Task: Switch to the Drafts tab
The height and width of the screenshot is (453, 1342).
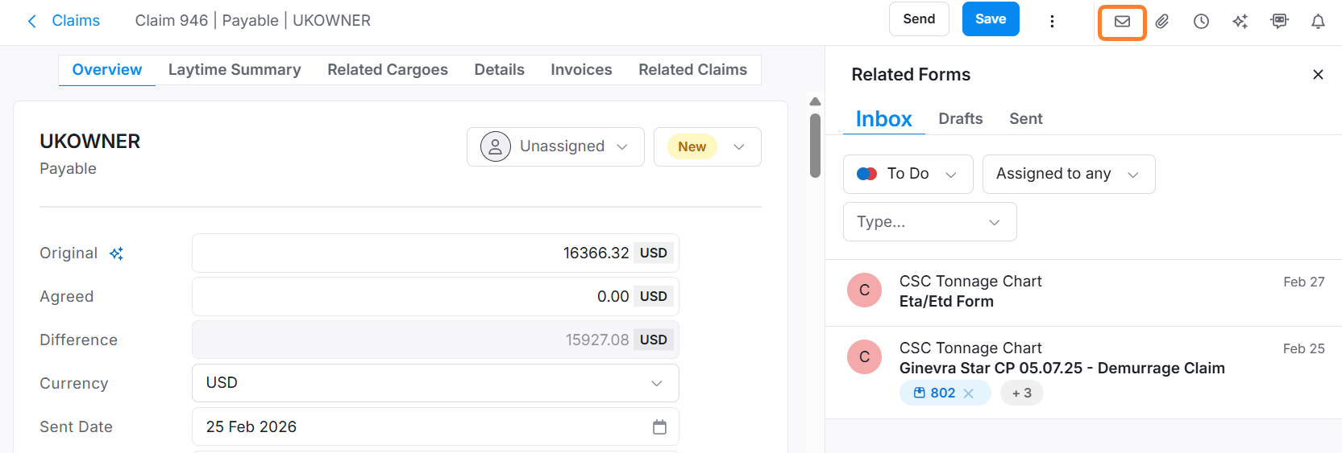Action: coord(960,119)
